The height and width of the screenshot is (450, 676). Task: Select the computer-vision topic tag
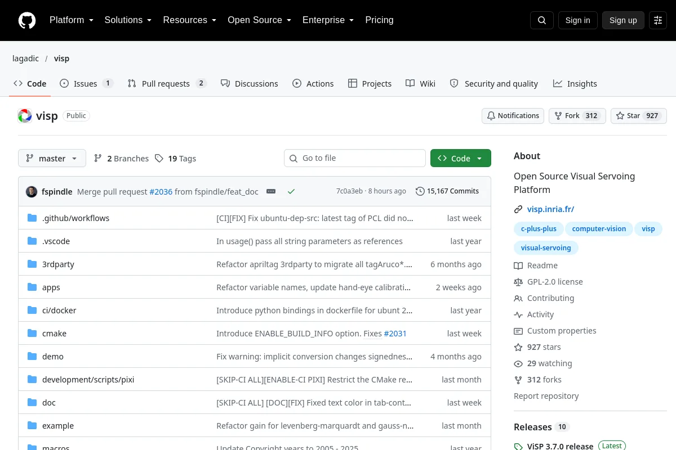(x=599, y=229)
